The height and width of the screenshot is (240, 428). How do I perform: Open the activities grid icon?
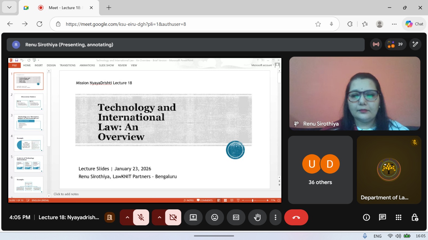coord(399,217)
